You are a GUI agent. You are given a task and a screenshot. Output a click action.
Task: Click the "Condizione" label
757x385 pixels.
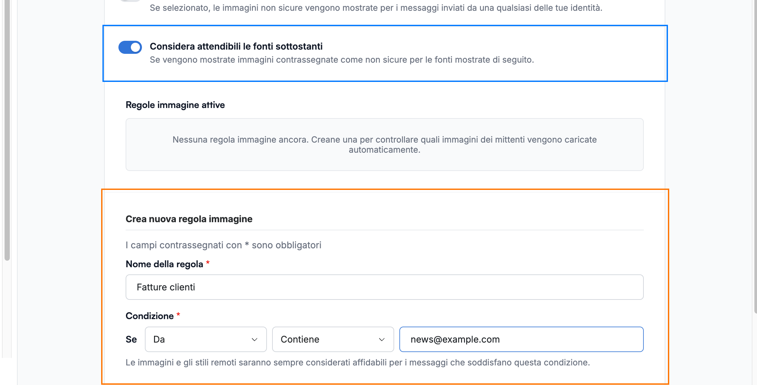150,316
